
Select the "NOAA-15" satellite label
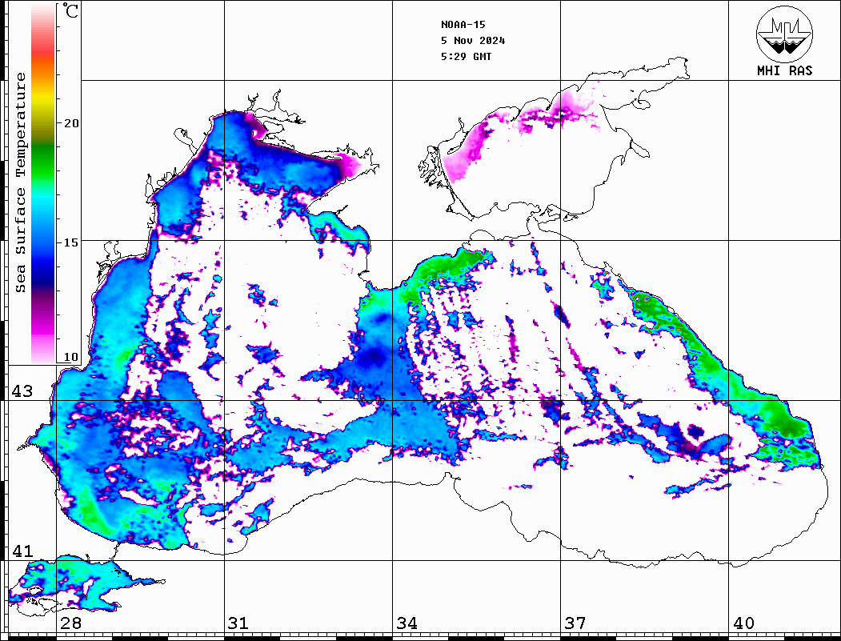click(463, 24)
